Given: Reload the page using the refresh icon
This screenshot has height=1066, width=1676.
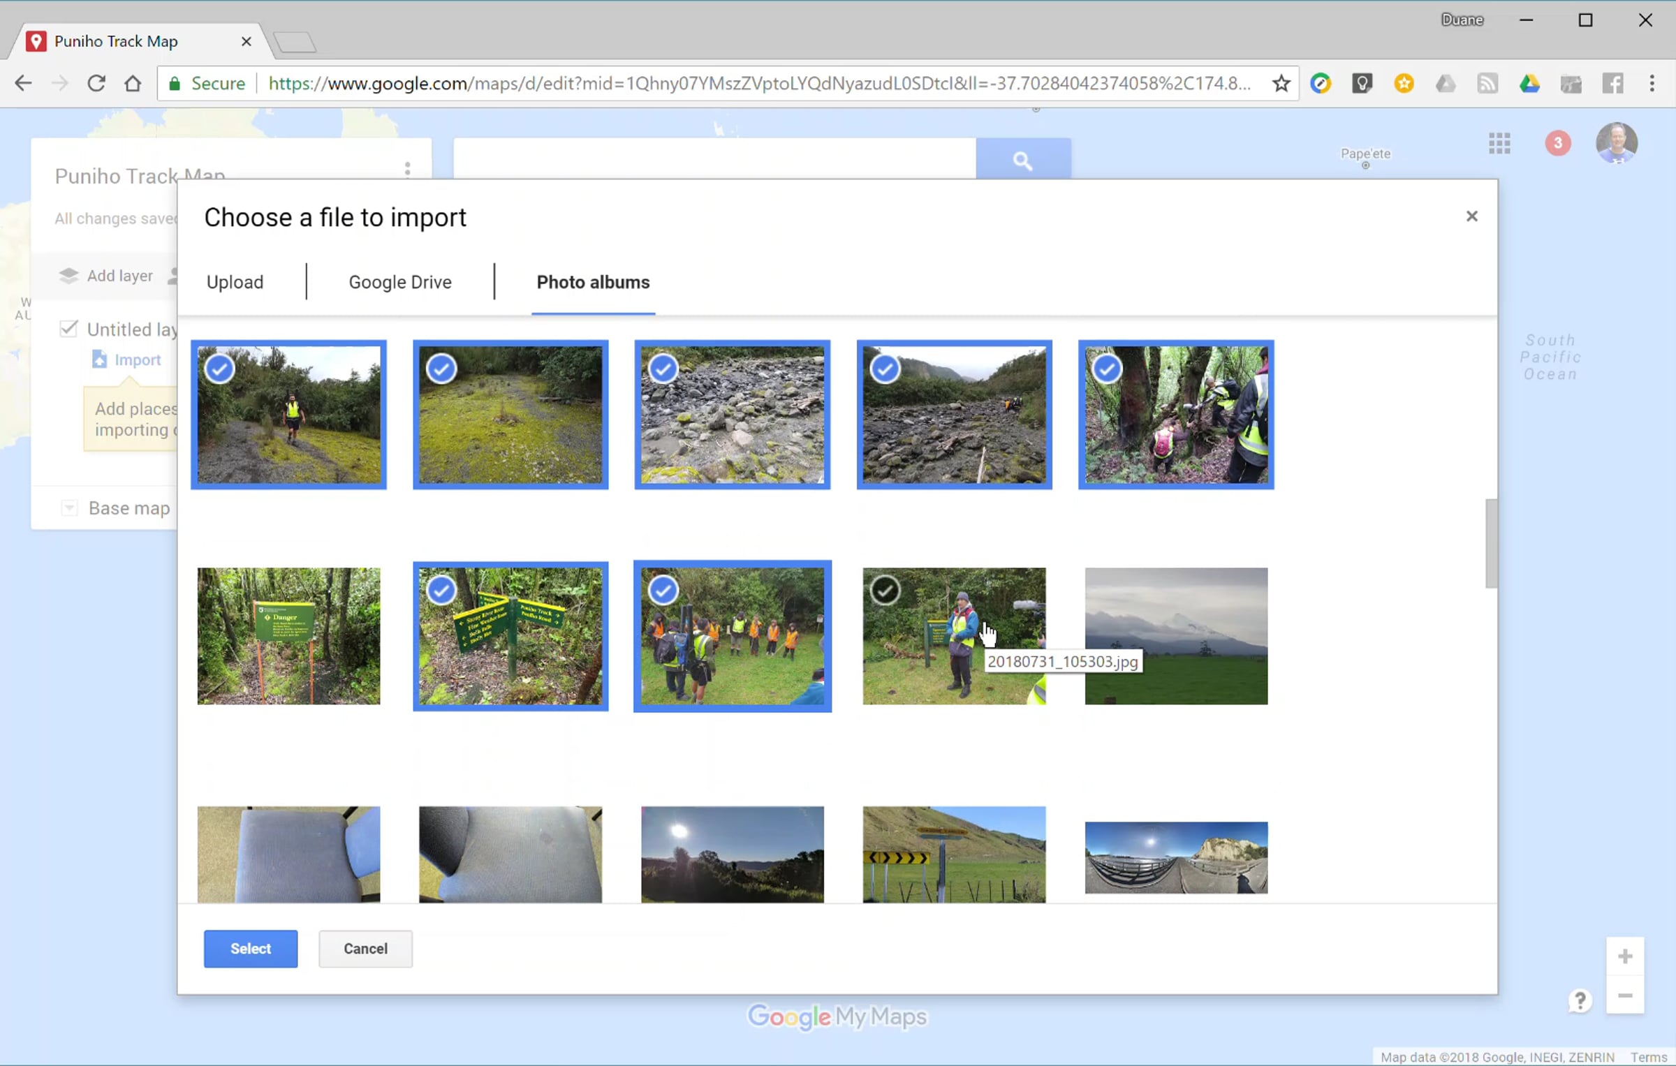Looking at the screenshot, I should click(x=96, y=84).
